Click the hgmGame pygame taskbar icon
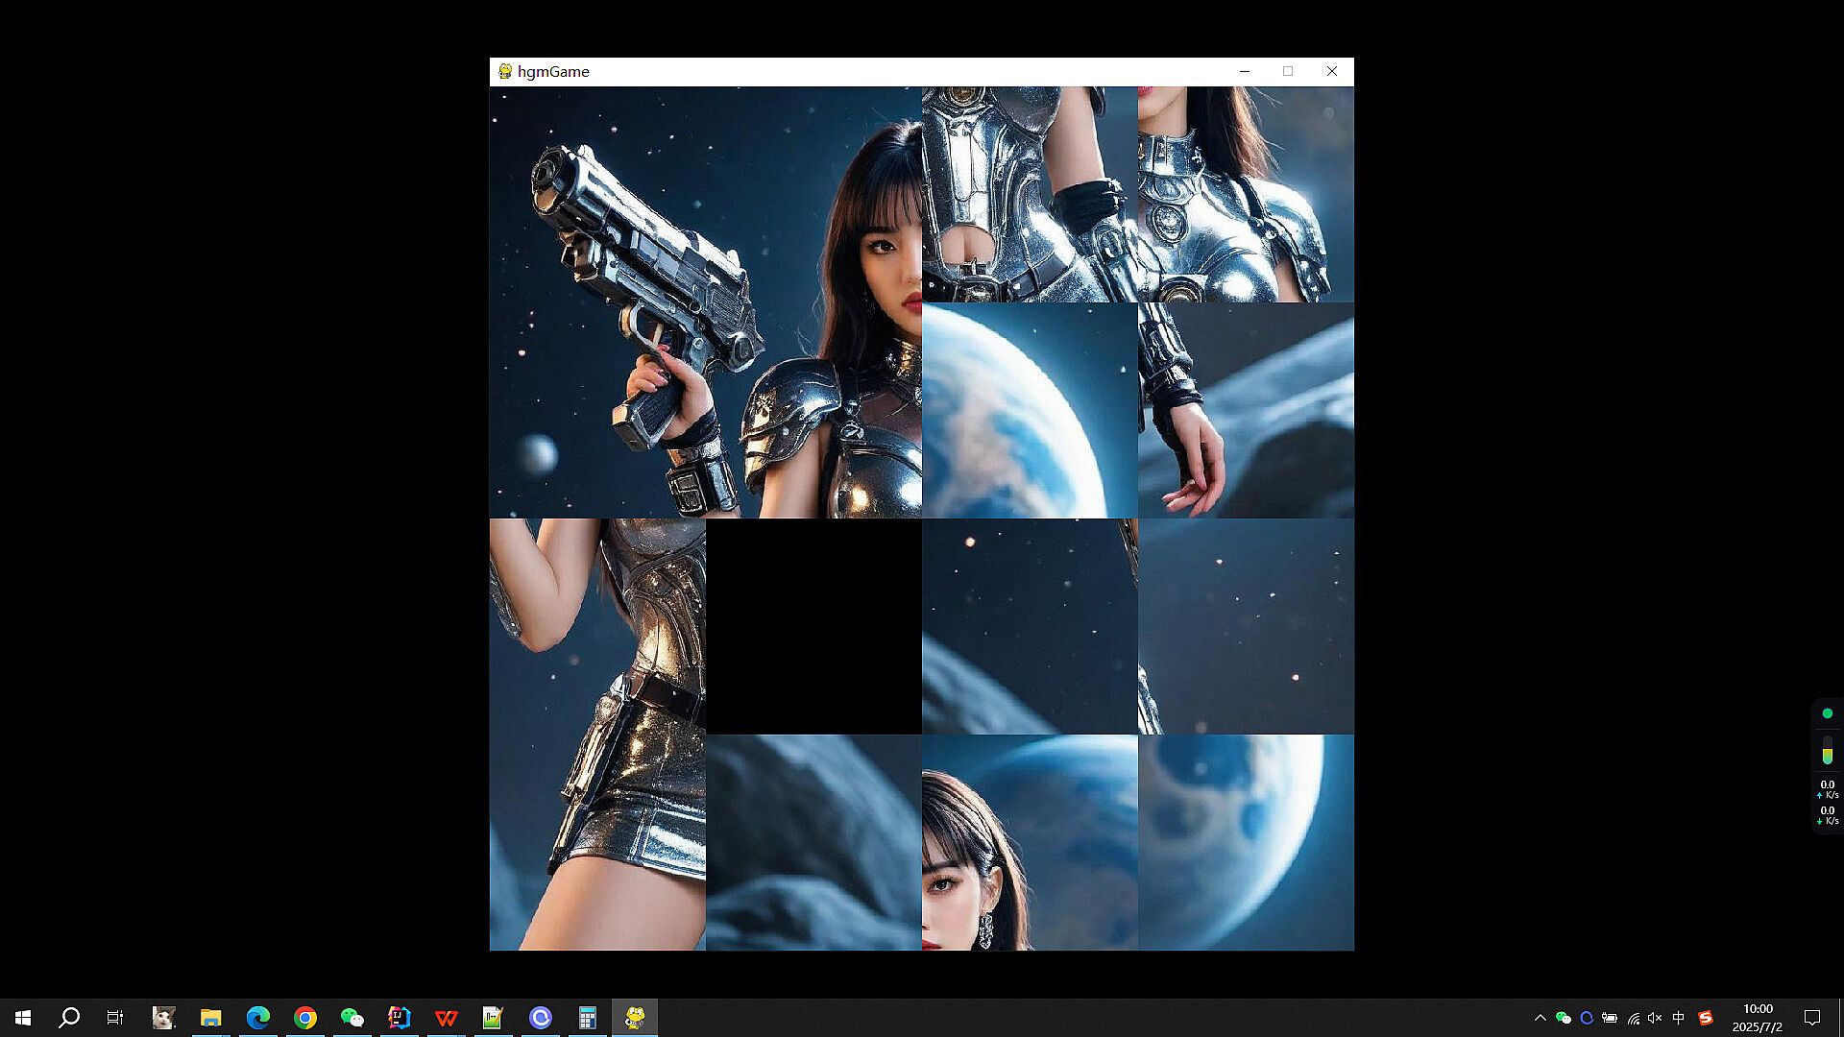The width and height of the screenshot is (1844, 1037). 634,1018
